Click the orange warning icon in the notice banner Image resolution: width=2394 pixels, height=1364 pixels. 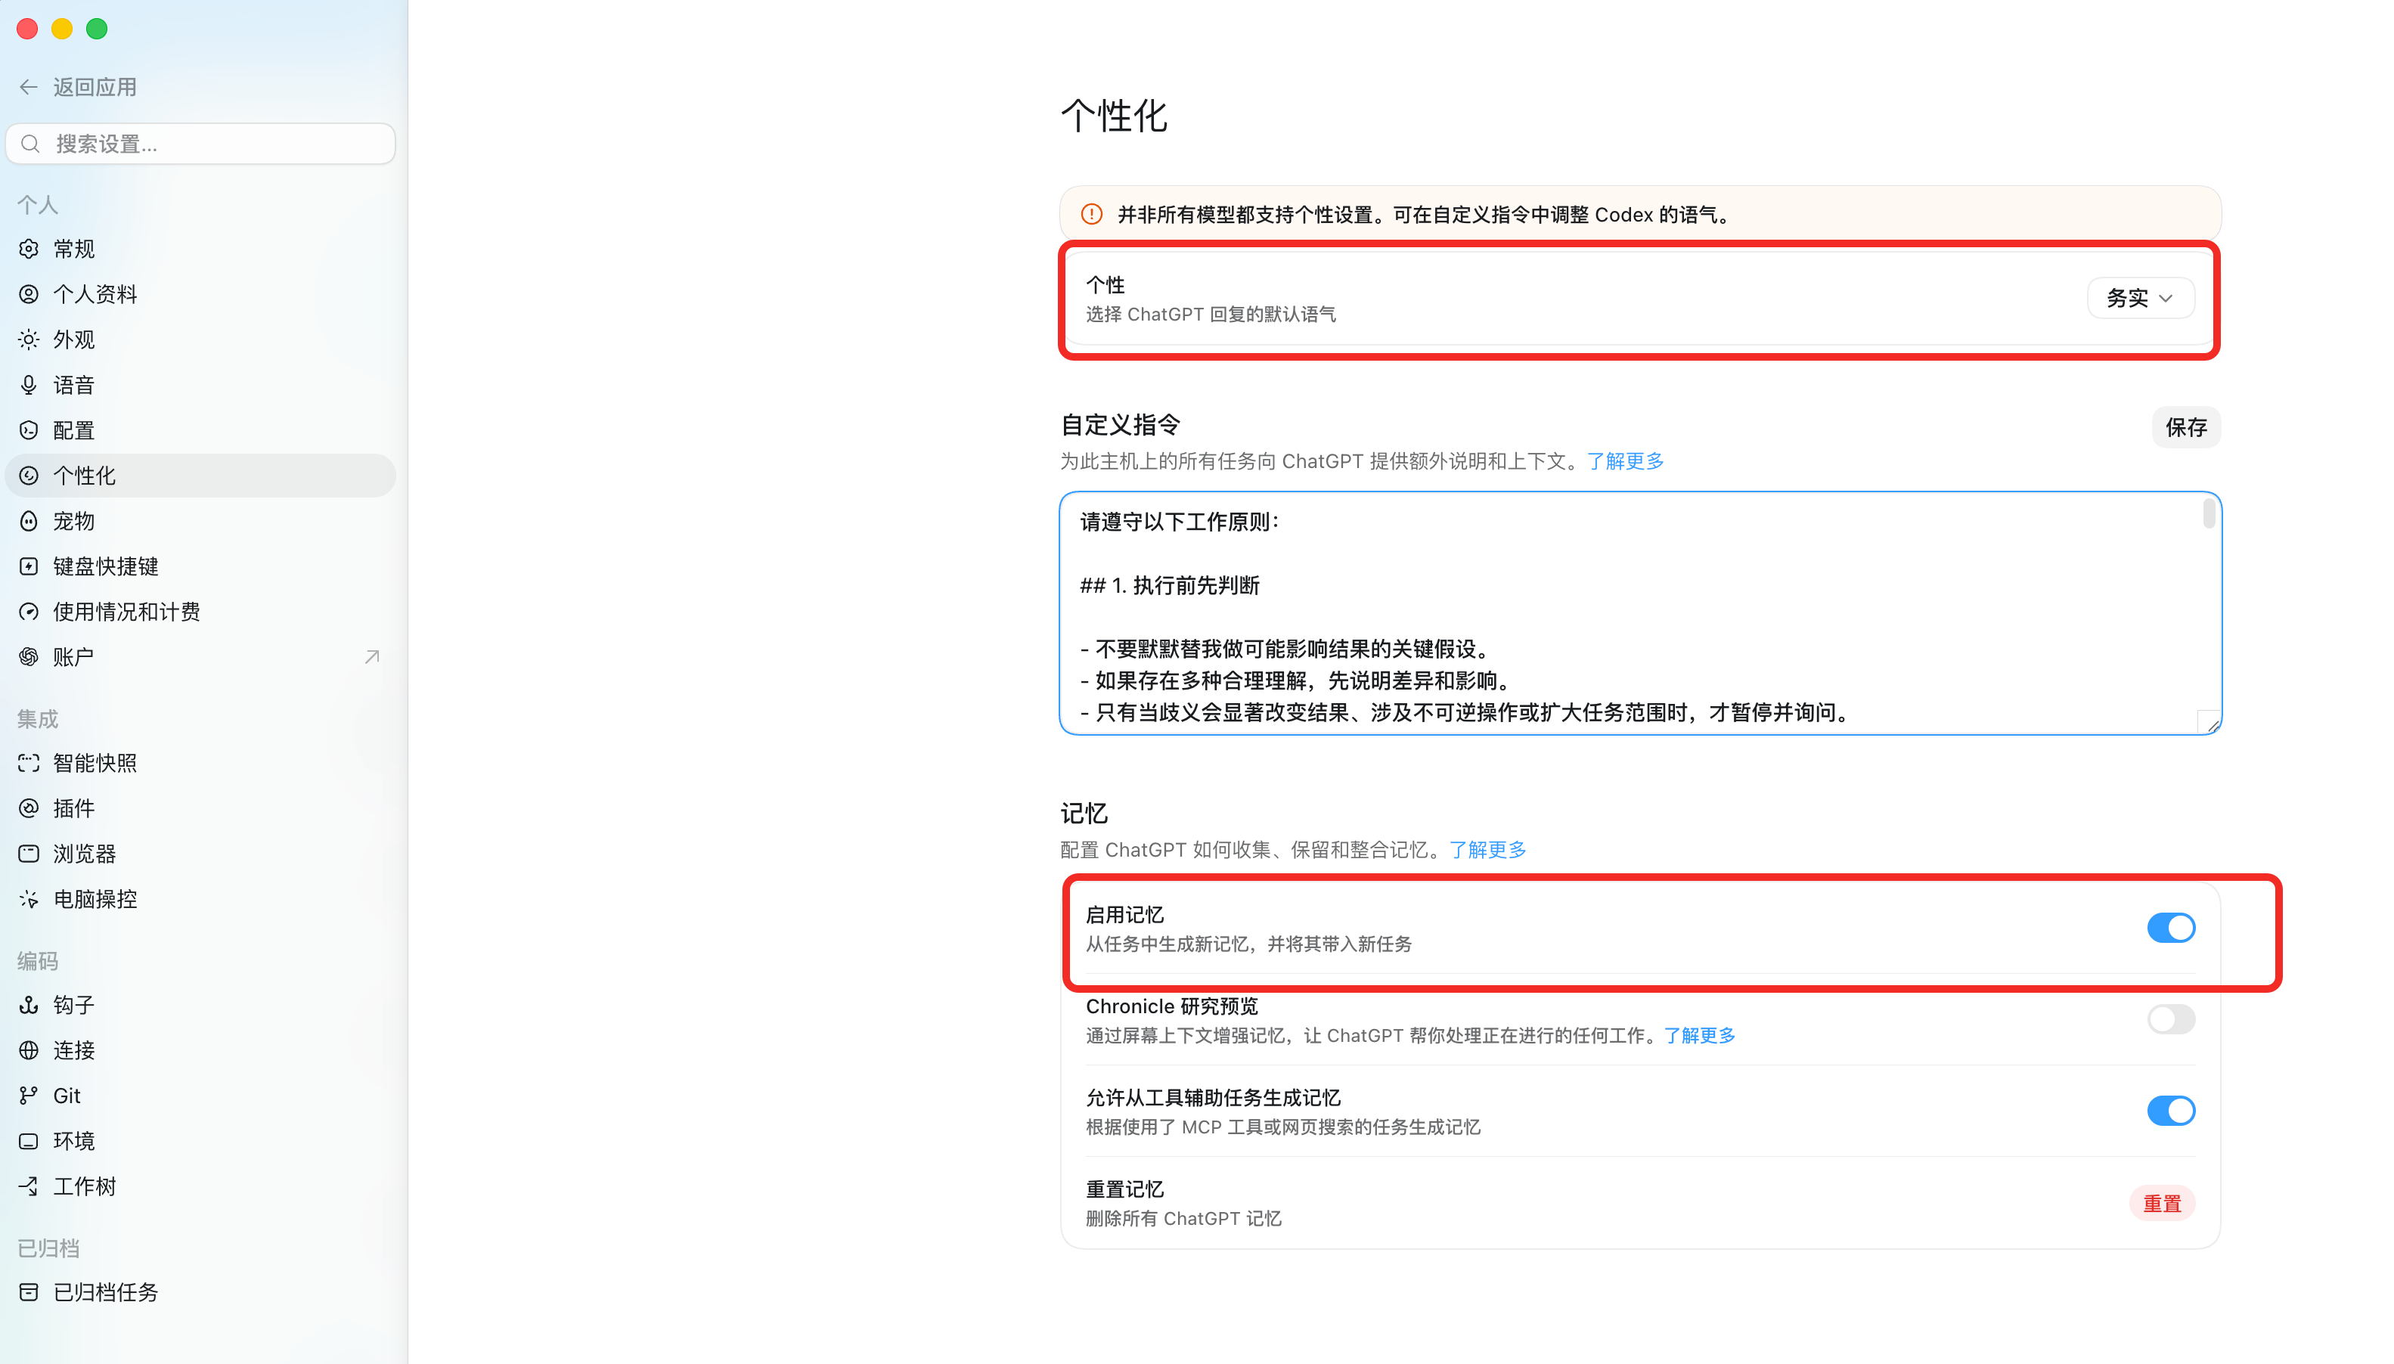click(x=1091, y=215)
